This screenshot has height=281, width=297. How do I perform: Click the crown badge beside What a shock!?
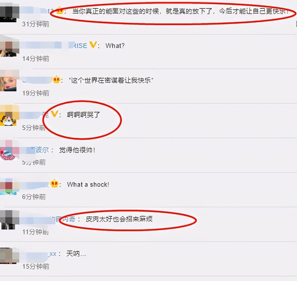[x=54, y=184]
